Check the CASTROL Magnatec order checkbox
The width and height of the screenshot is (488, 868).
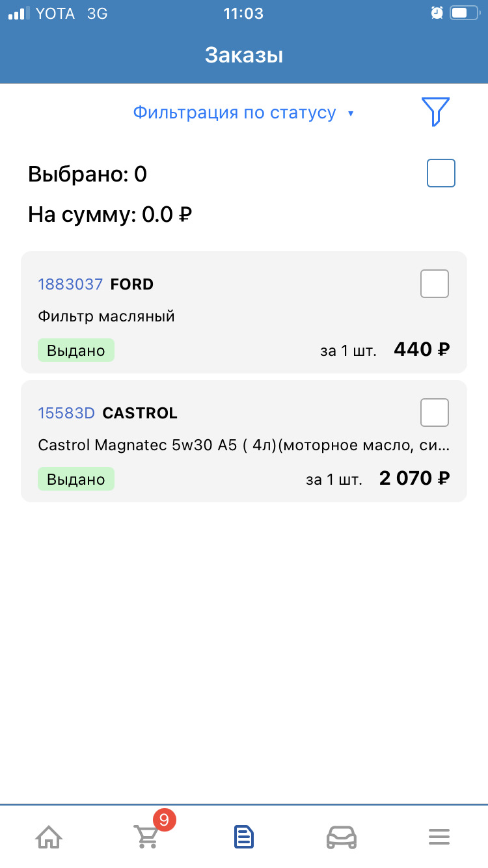pyautogui.click(x=435, y=413)
